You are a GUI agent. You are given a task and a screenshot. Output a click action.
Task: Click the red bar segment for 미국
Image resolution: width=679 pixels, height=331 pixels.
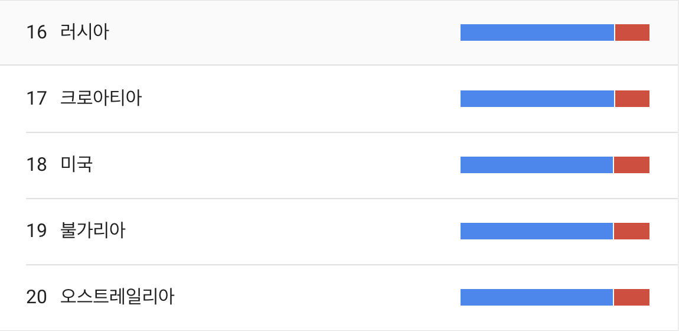(x=632, y=165)
